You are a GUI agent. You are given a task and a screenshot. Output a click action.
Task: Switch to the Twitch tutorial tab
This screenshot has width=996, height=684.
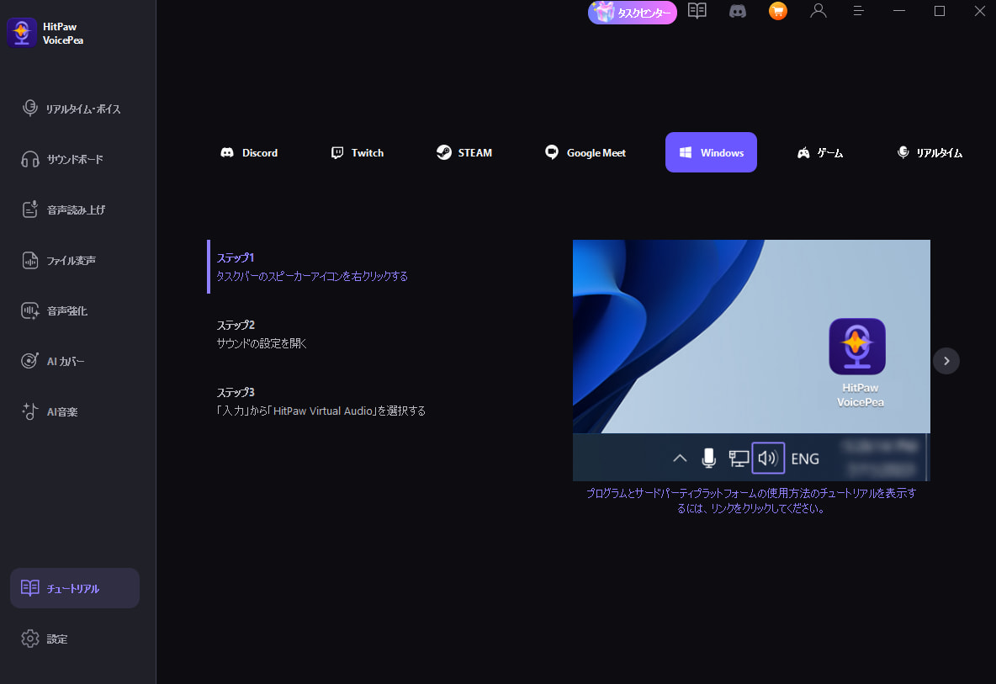(x=358, y=152)
